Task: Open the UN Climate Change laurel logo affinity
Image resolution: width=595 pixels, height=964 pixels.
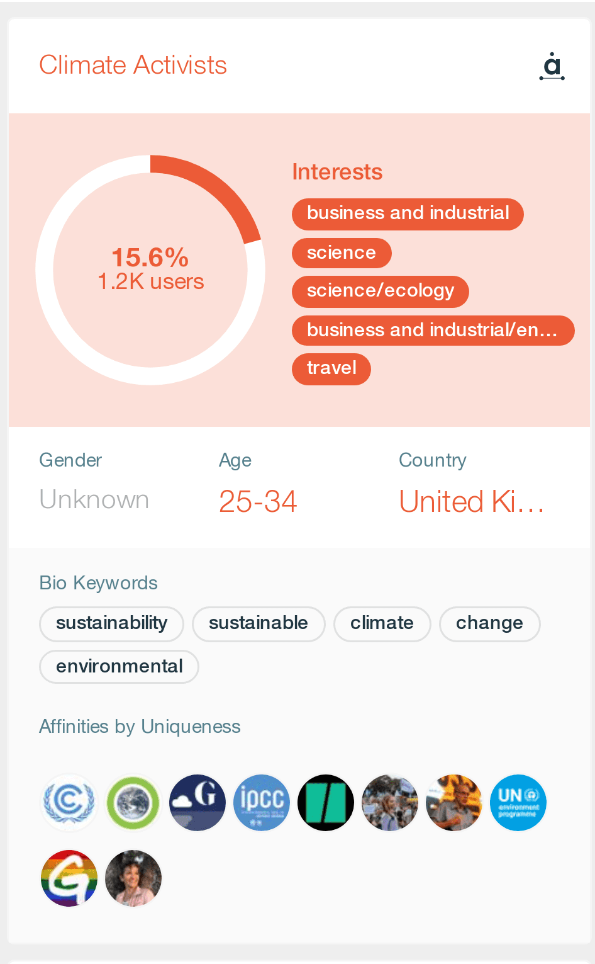Action: point(69,803)
